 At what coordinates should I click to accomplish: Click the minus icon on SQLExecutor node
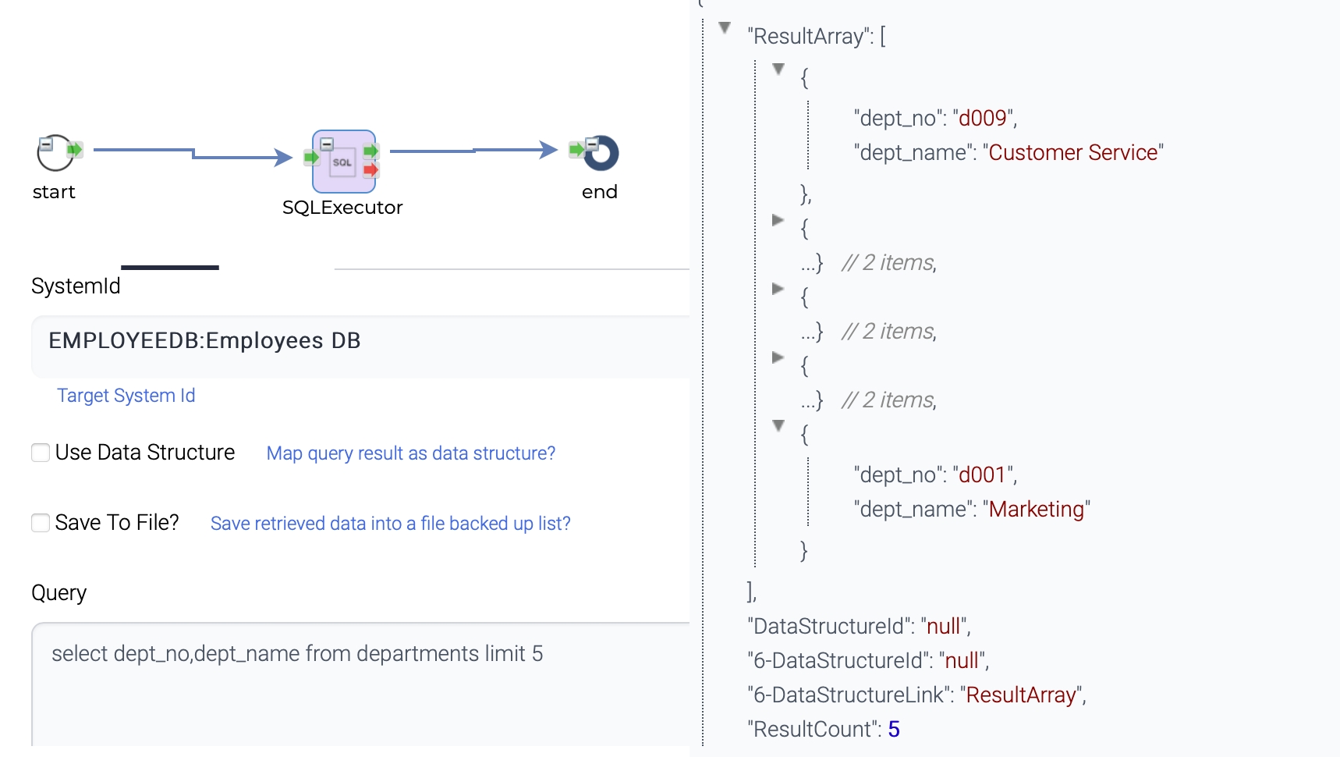click(x=328, y=144)
